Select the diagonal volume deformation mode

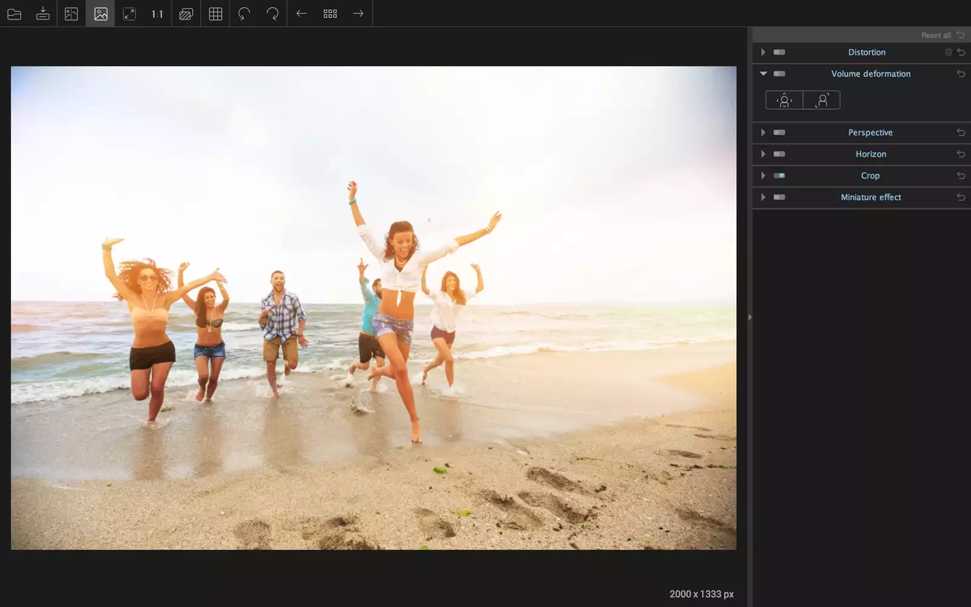(x=822, y=100)
